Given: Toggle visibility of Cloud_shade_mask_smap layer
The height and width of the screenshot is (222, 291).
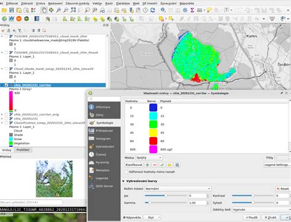Looking at the screenshot, I should [6, 69].
